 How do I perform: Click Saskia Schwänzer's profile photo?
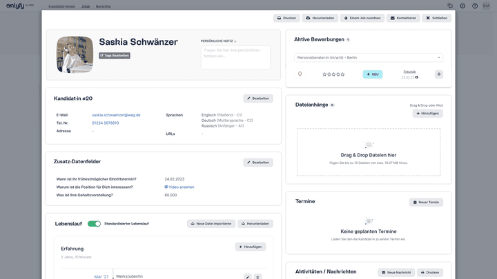pyautogui.click(x=75, y=54)
